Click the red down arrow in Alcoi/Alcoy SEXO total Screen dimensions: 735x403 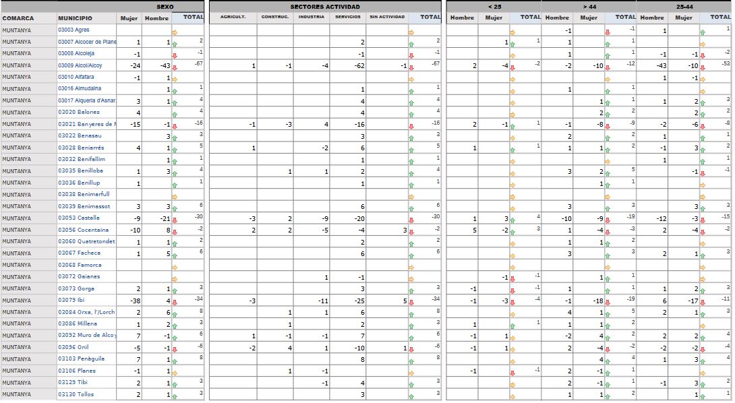click(175, 68)
